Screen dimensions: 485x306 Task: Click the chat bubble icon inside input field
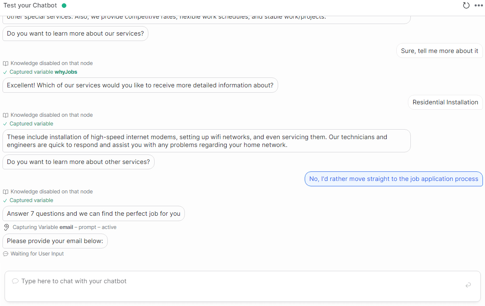point(15,281)
